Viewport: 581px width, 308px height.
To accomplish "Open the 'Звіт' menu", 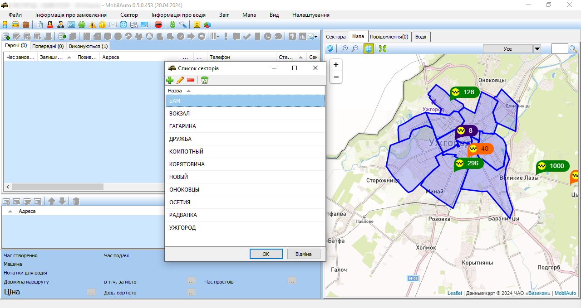I will 224,15.
